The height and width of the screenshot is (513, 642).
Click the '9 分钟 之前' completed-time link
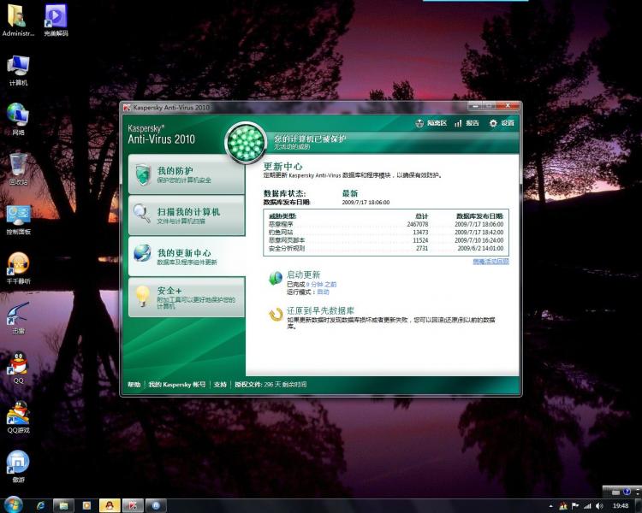321,284
